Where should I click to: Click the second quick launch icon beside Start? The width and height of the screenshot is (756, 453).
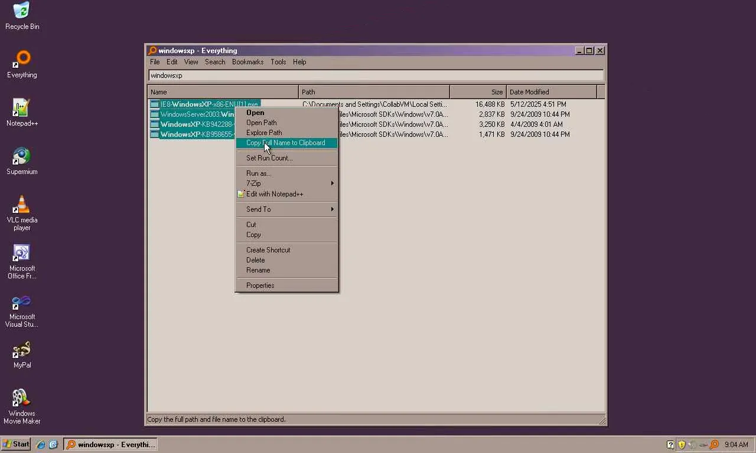pyautogui.click(x=53, y=445)
